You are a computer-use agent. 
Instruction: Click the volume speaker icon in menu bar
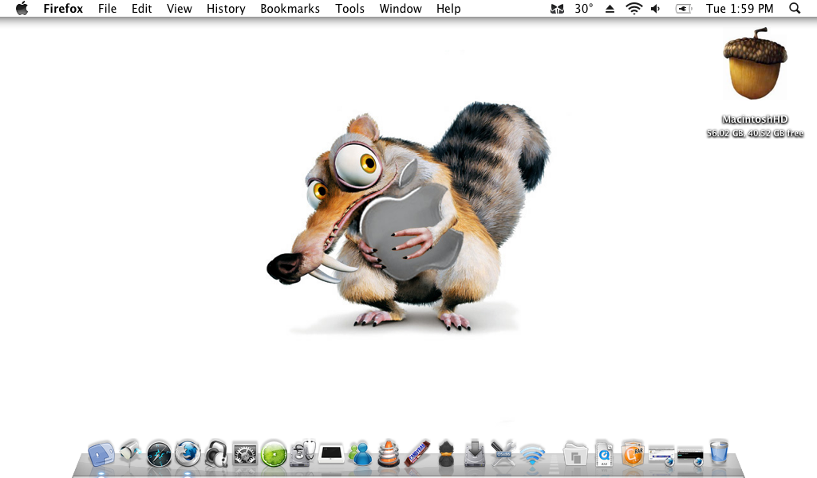click(656, 8)
